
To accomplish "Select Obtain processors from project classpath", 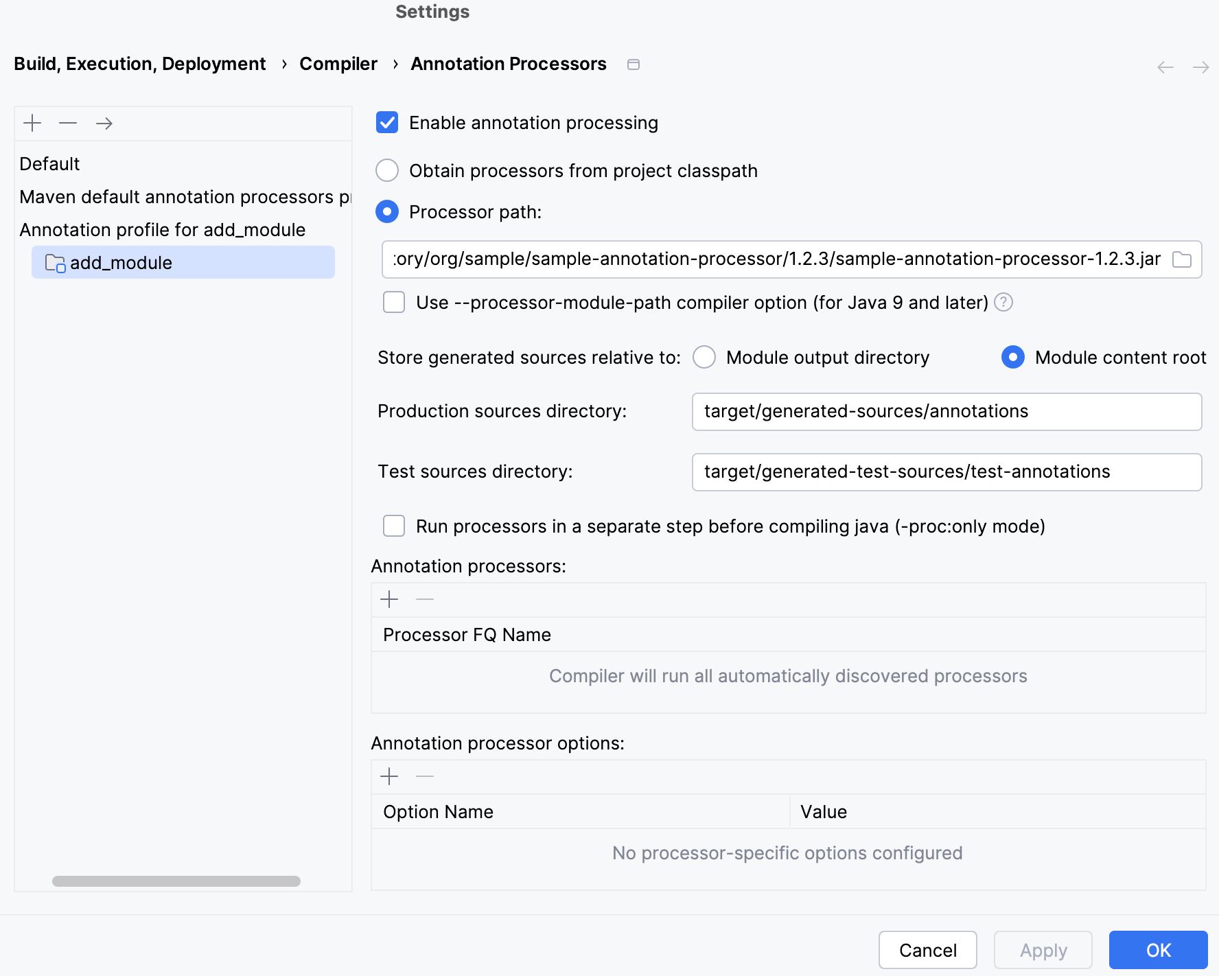I will [x=387, y=171].
